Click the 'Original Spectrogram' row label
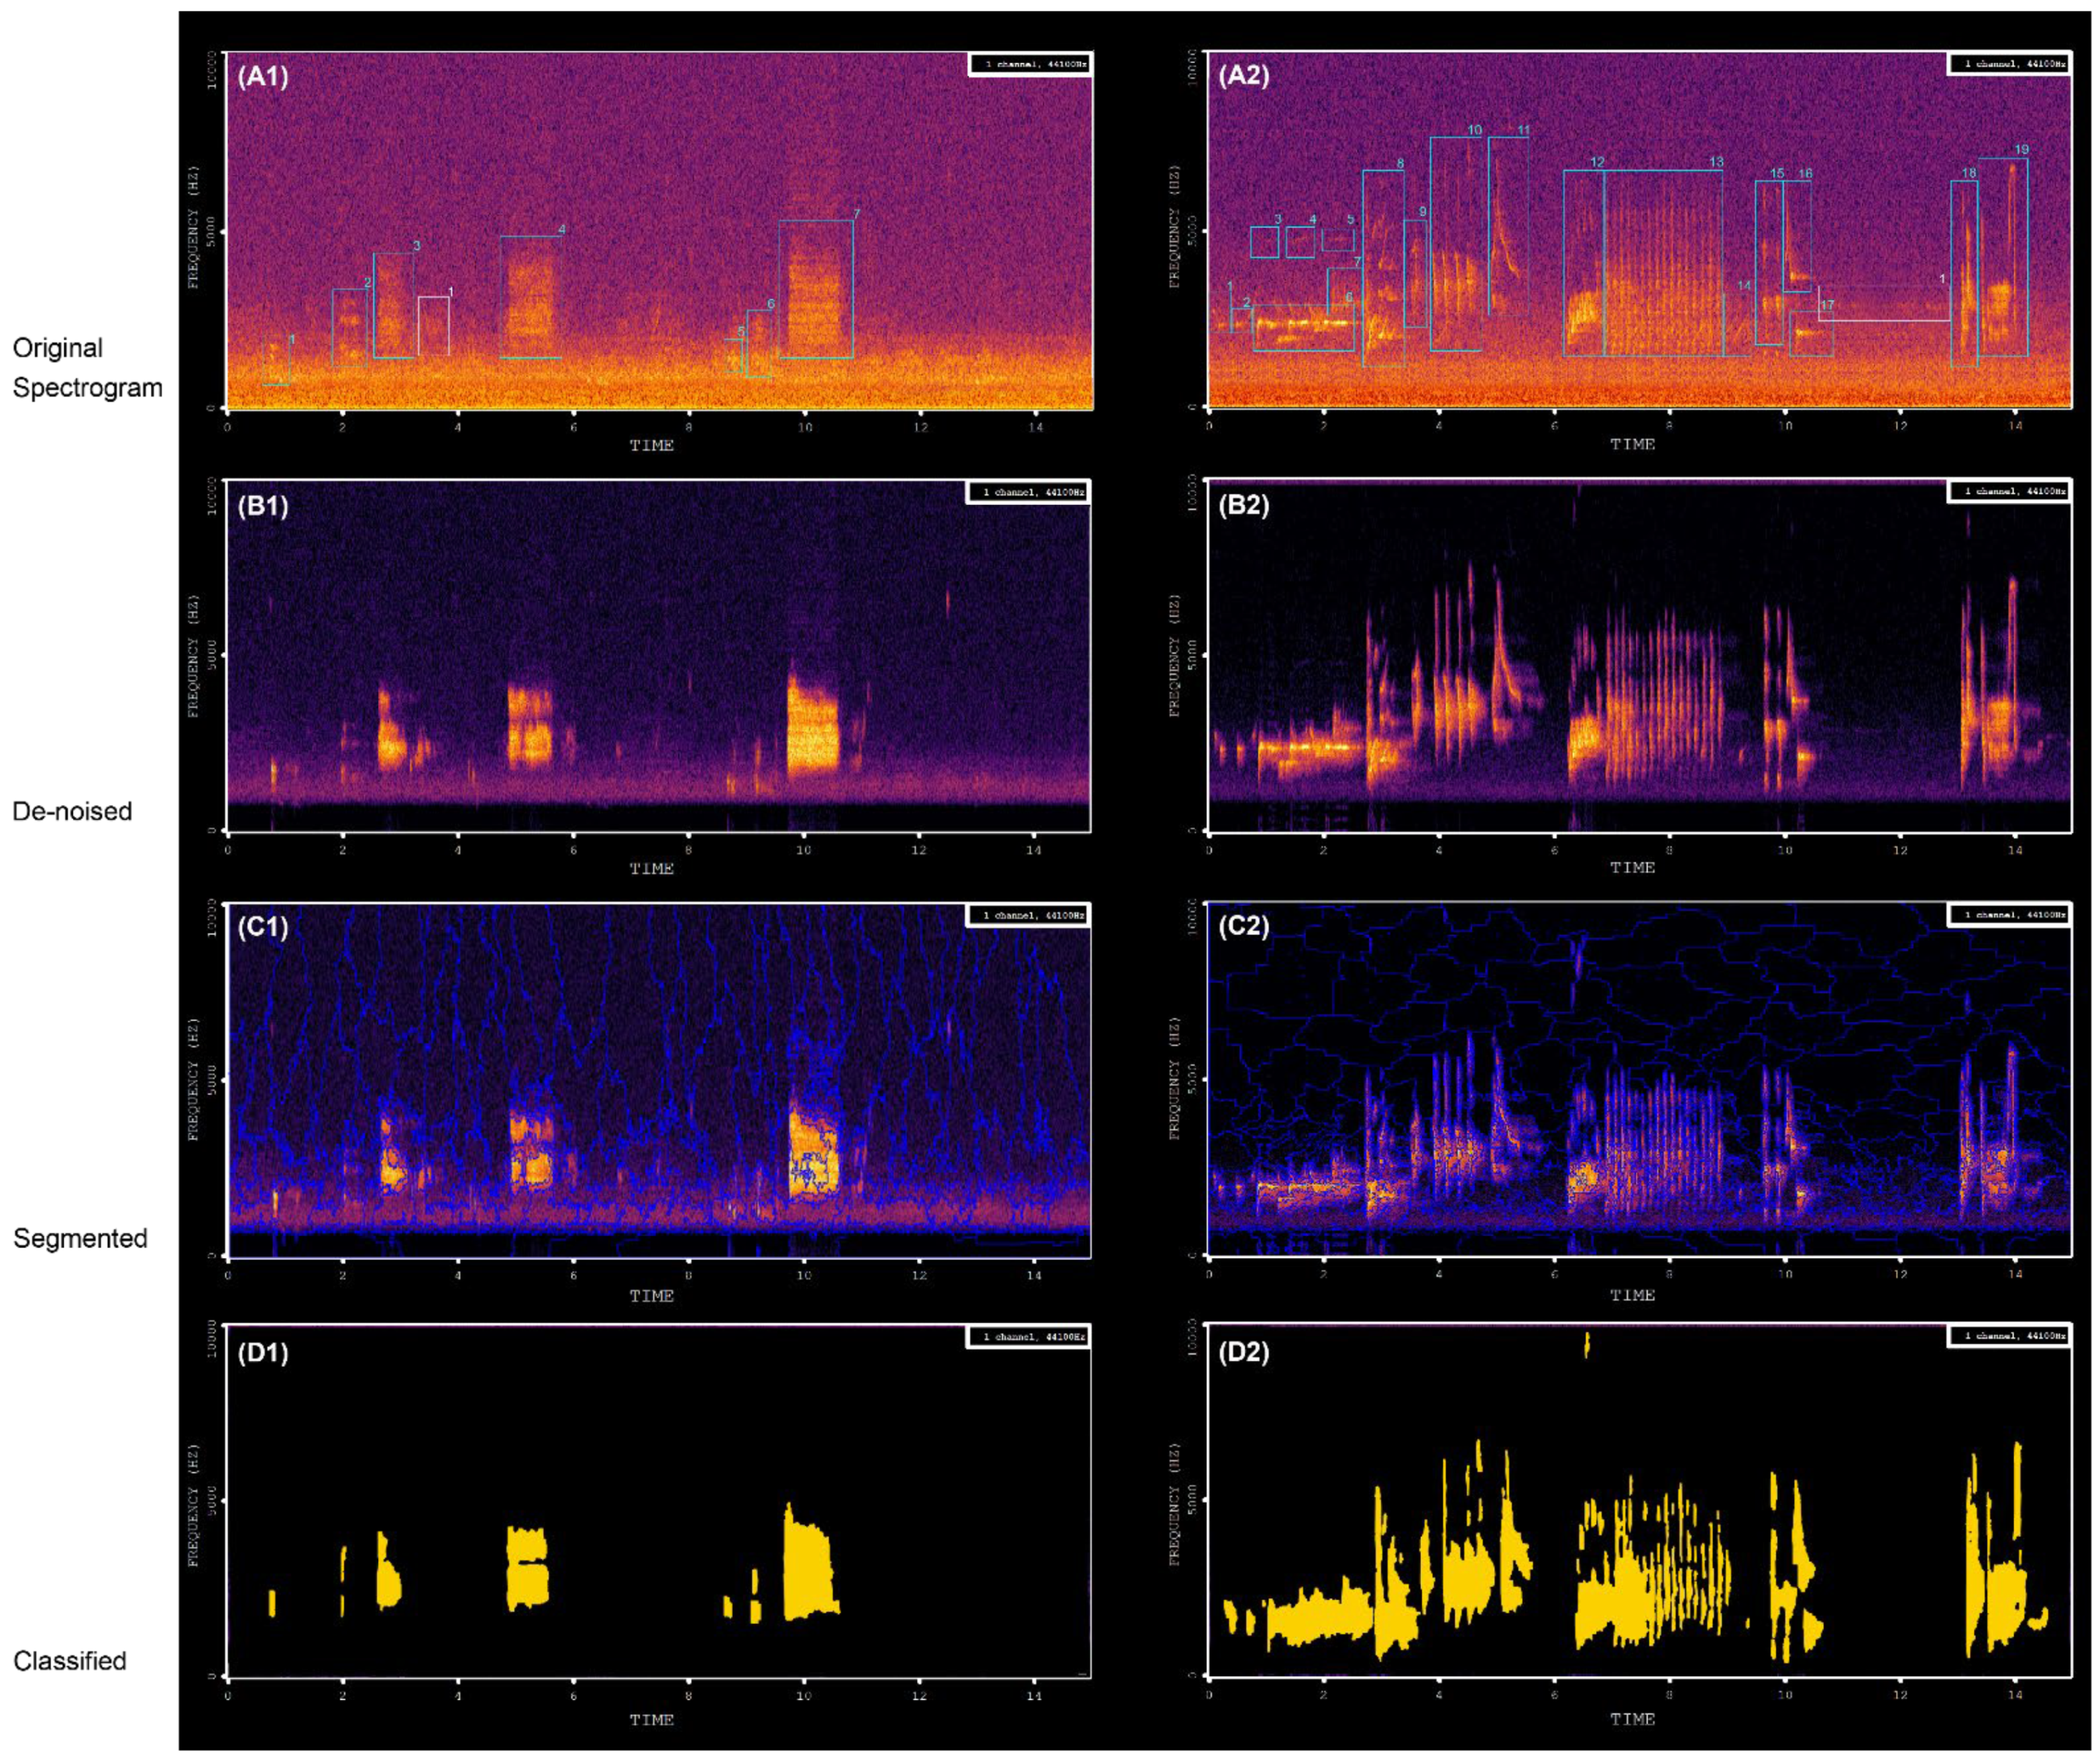The height and width of the screenshot is (1763, 2100). pos(87,367)
